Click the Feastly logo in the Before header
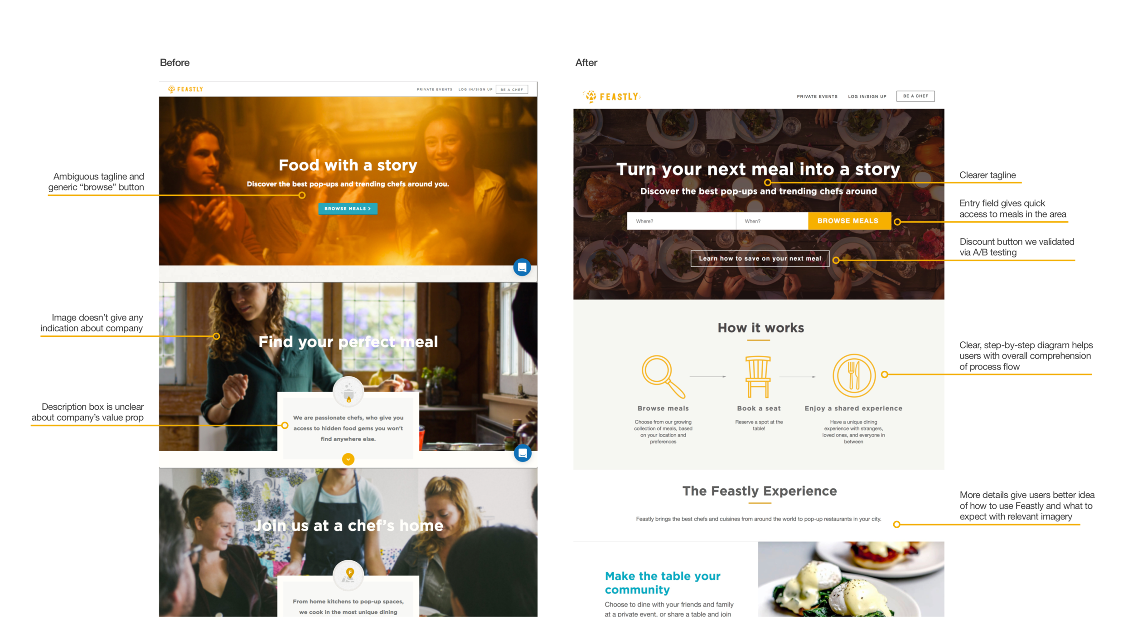This screenshot has width=1133, height=617. pyautogui.click(x=185, y=89)
